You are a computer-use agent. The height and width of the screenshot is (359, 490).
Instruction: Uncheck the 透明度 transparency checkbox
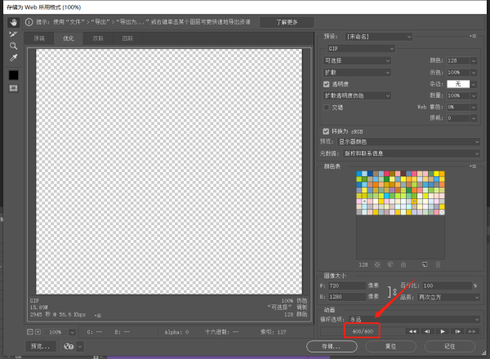[327, 84]
